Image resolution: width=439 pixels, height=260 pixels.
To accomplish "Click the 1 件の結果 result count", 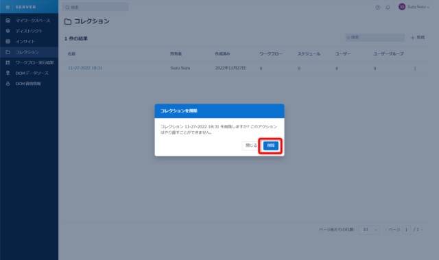I will [x=76, y=38].
